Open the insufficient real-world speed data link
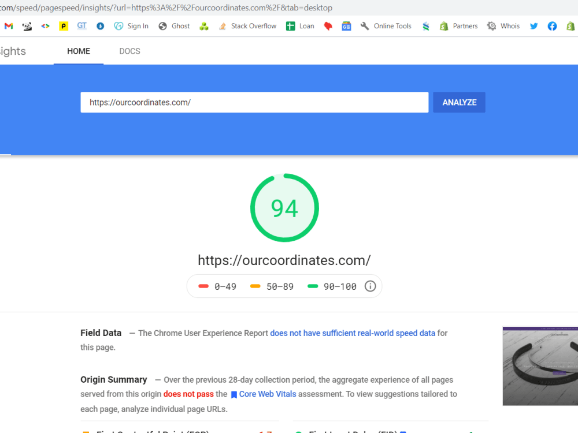This screenshot has height=433, width=578. [x=353, y=333]
